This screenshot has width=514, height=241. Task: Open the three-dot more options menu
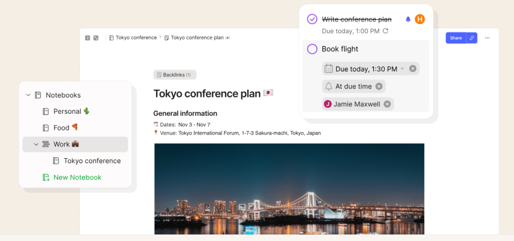coord(487,38)
